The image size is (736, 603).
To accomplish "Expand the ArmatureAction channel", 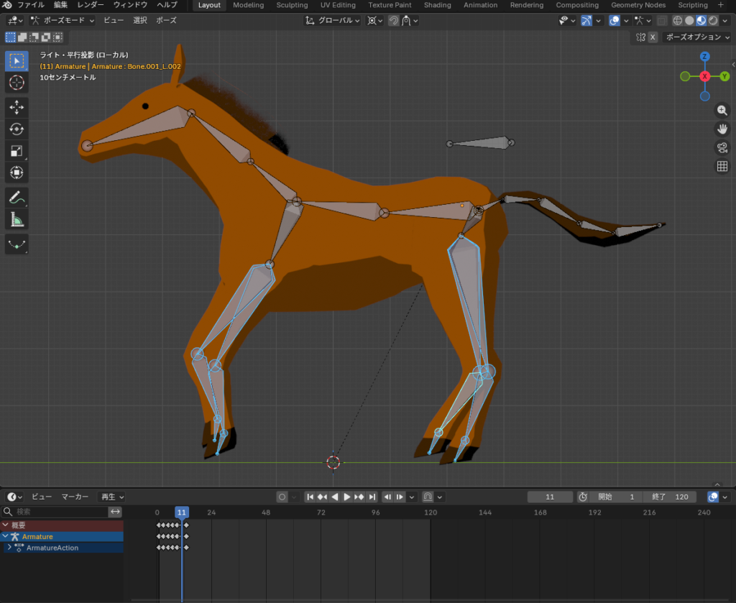I will [x=9, y=548].
